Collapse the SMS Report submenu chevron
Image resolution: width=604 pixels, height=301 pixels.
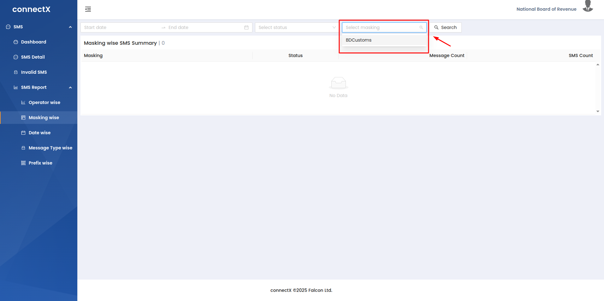70,88
